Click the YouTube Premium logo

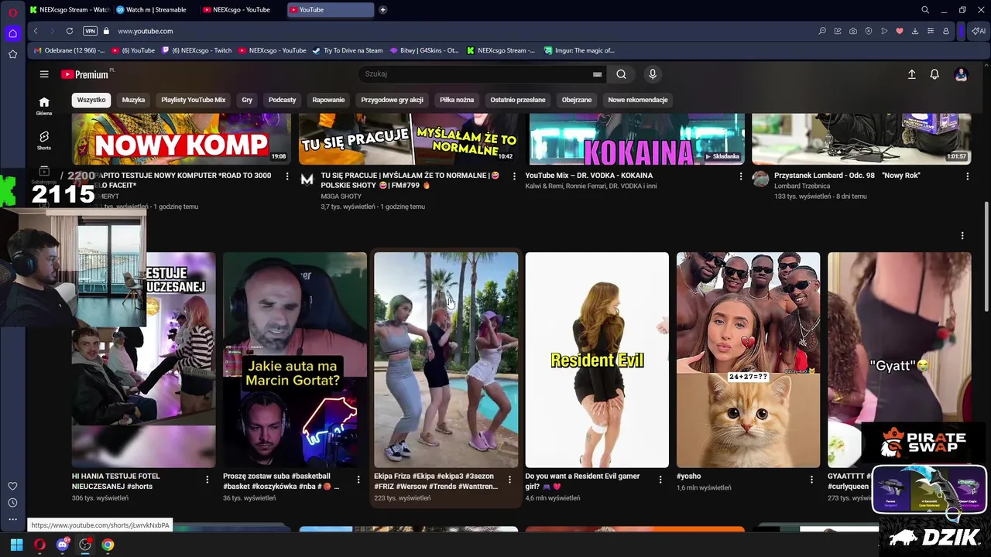click(x=85, y=74)
